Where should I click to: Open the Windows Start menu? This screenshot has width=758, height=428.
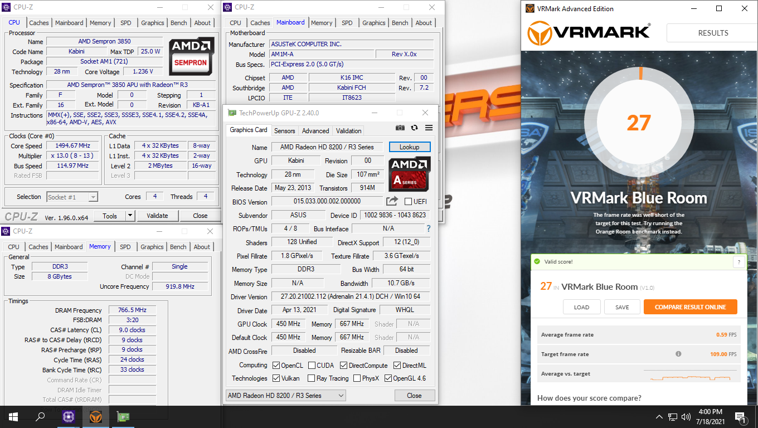pyautogui.click(x=13, y=416)
